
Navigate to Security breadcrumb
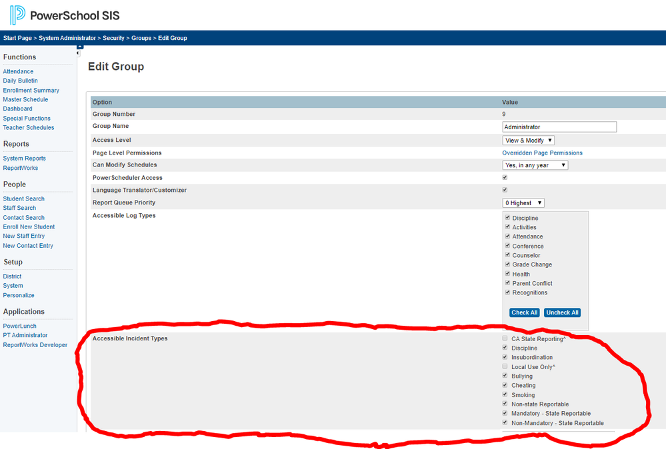[113, 38]
